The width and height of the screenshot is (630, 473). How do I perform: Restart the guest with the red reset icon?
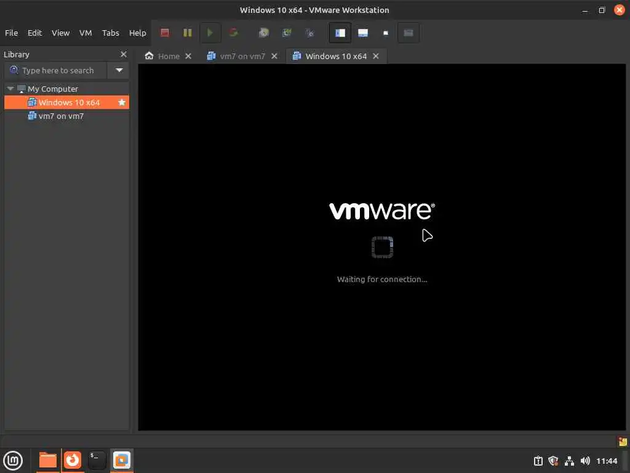pos(233,33)
